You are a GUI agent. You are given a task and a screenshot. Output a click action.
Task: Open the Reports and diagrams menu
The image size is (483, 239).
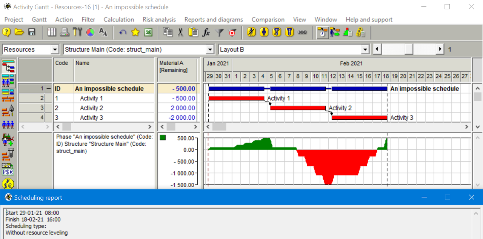pos(214,20)
